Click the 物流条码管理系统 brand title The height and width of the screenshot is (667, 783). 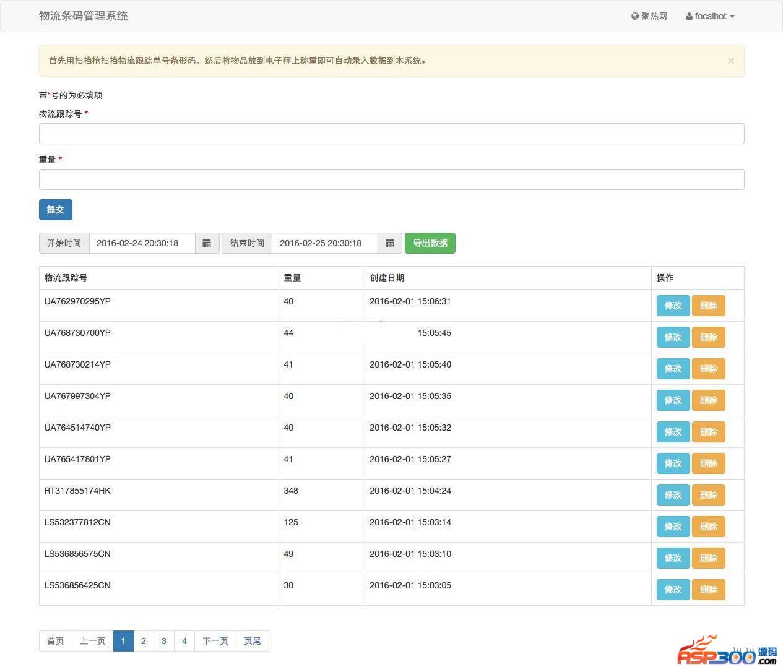tap(83, 16)
